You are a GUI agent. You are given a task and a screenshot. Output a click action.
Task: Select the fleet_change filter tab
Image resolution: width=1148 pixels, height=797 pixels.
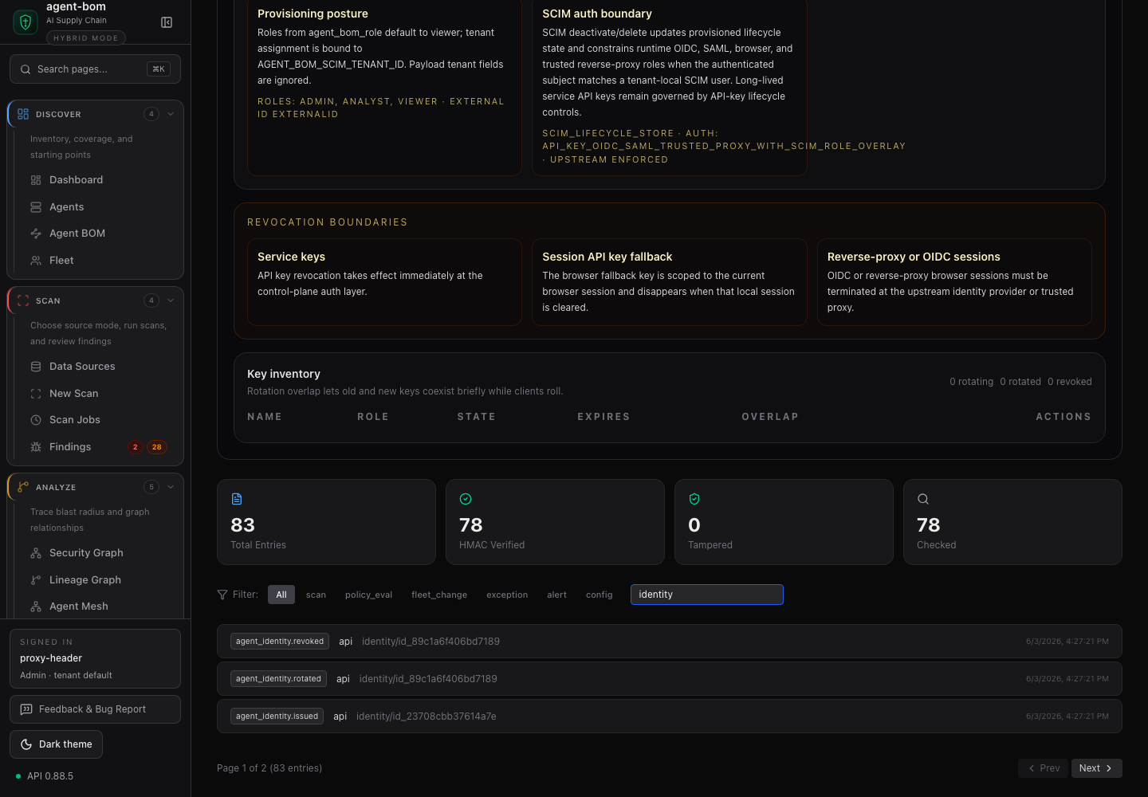439,595
